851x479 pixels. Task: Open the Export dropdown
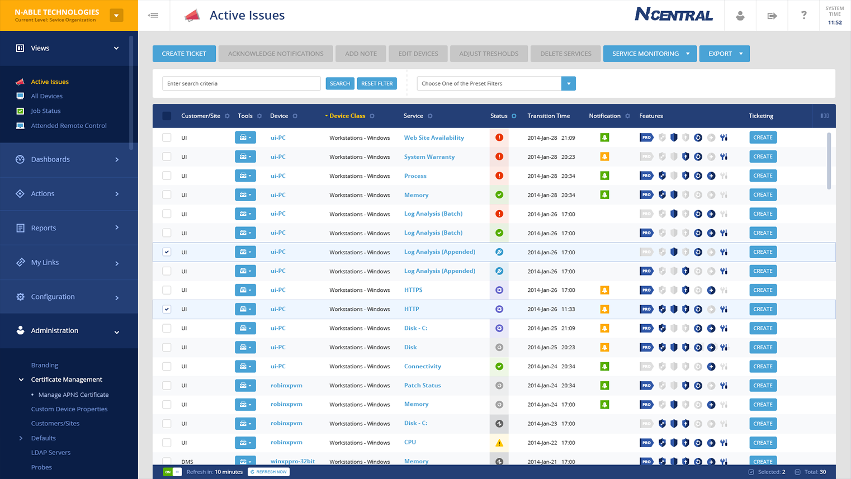(725, 54)
